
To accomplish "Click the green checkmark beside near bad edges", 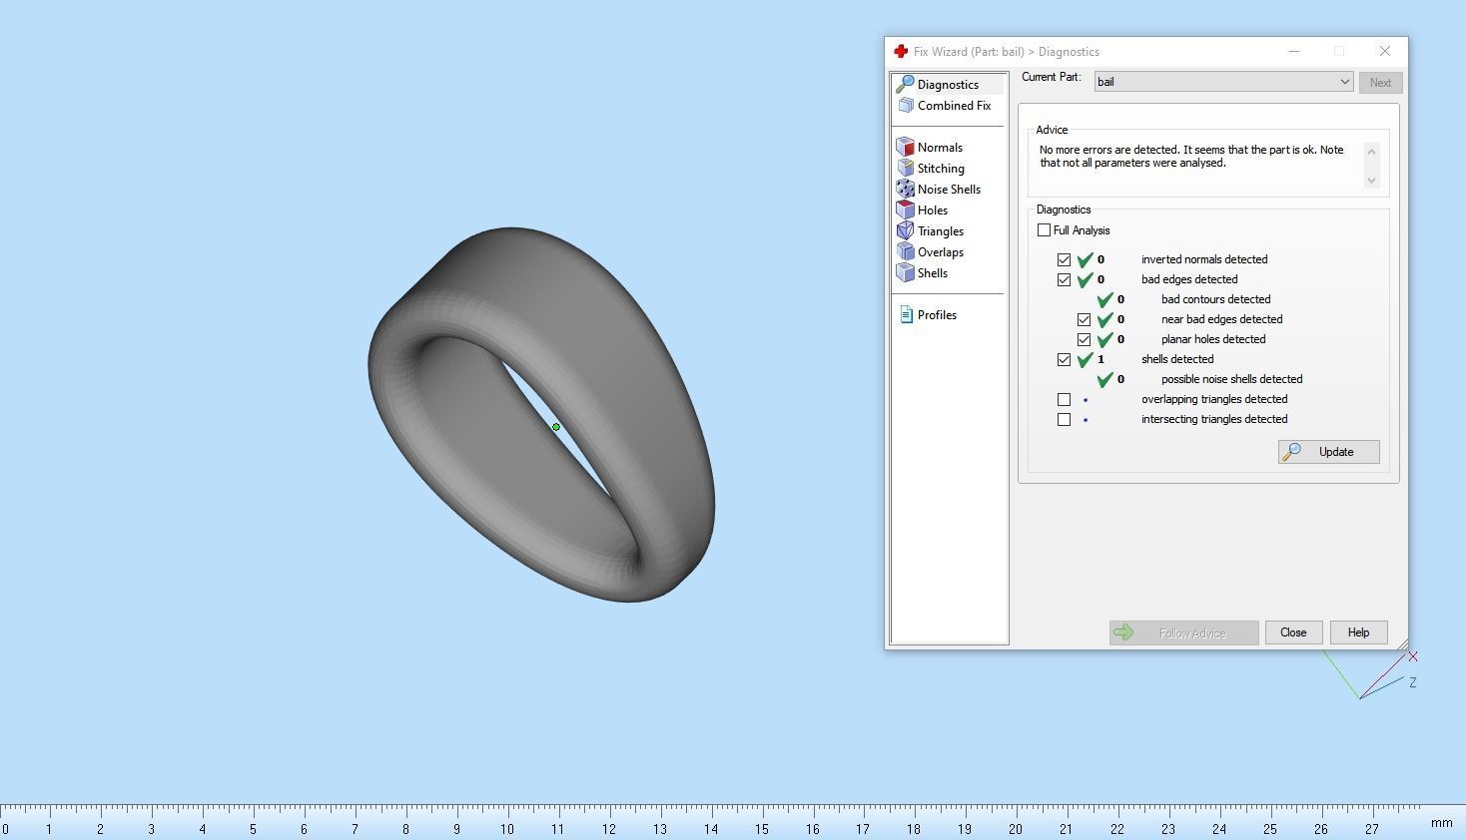I will click(x=1105, y=319).
